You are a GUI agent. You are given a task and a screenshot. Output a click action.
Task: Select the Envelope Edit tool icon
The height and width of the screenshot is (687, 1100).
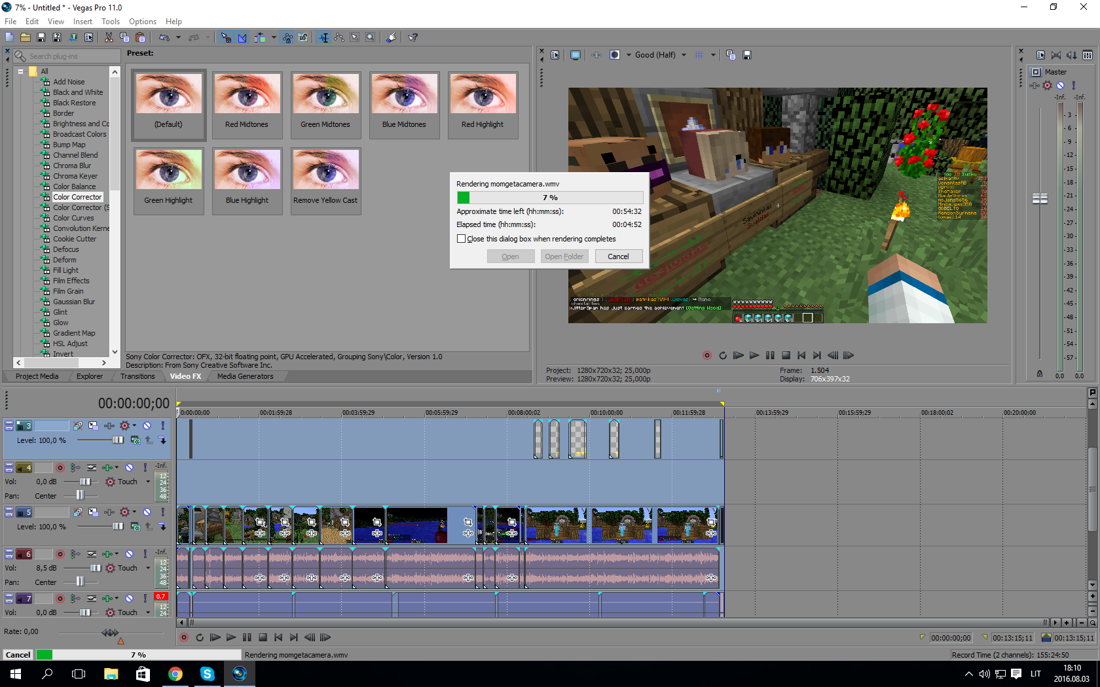tap(339, 37)
